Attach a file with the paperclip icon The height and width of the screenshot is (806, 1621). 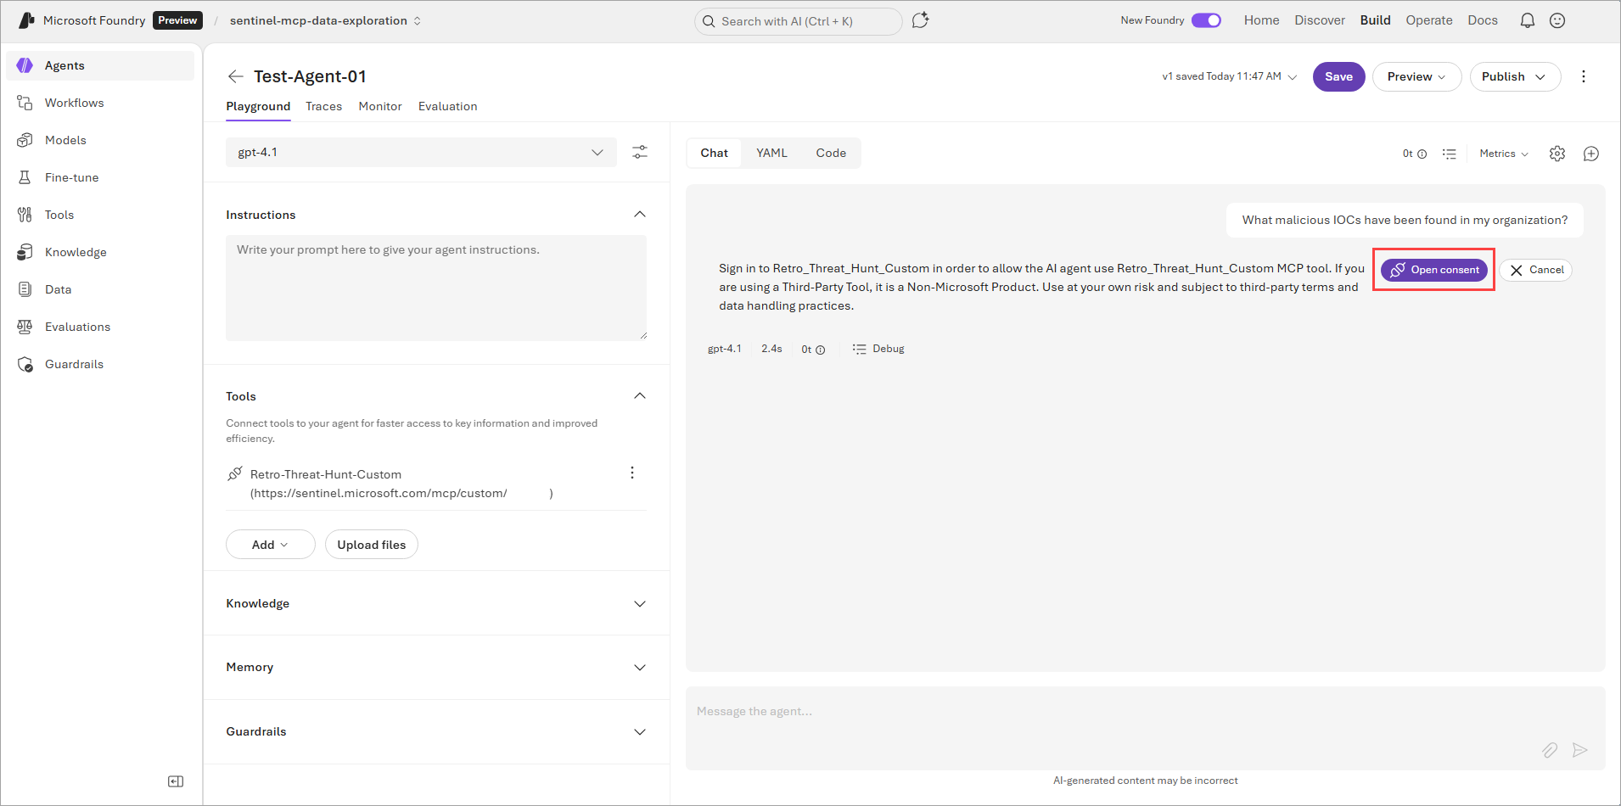pos(1550,750)
